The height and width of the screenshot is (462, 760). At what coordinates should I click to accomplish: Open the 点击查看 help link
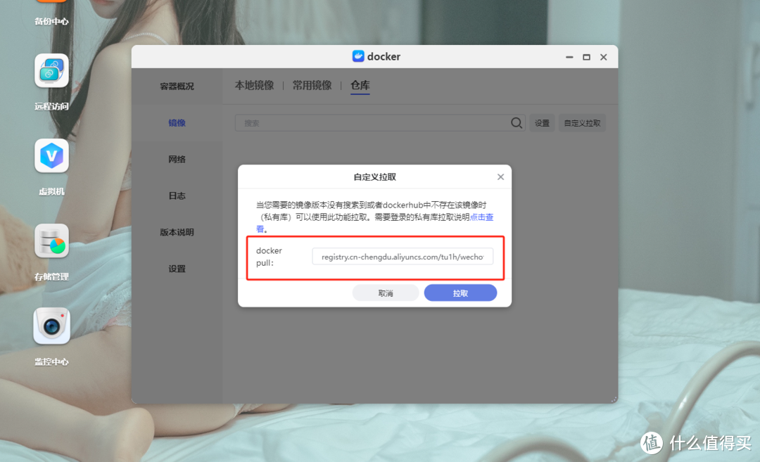[482, 217]
